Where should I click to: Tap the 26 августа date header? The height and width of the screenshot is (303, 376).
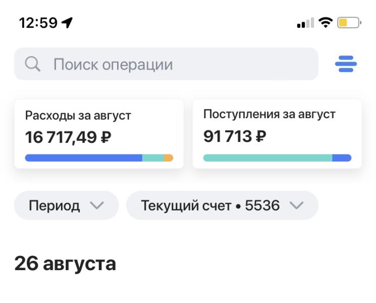65,264
